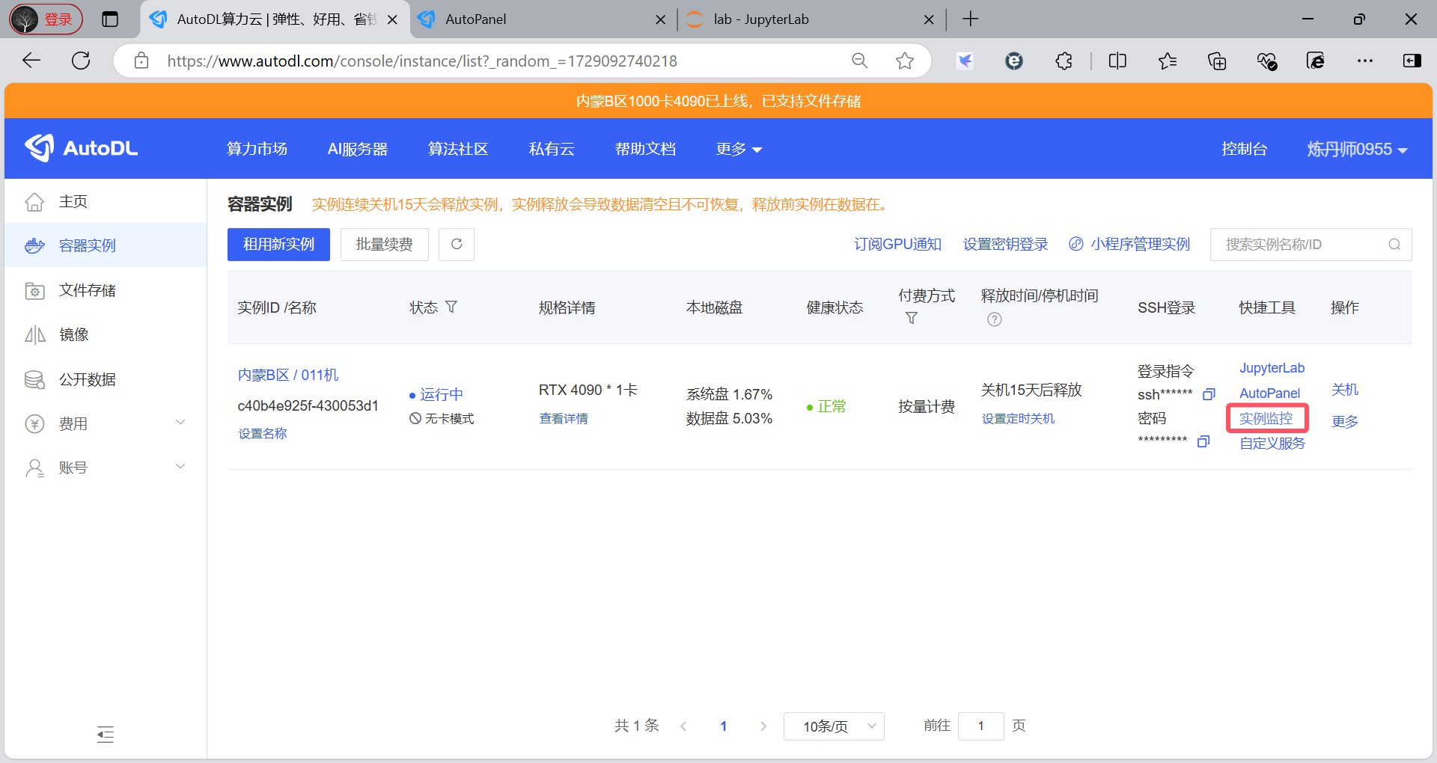Open 控制台 in header
The height and width of the screenshot is (763, 1437).
[x=1244, y=149]
